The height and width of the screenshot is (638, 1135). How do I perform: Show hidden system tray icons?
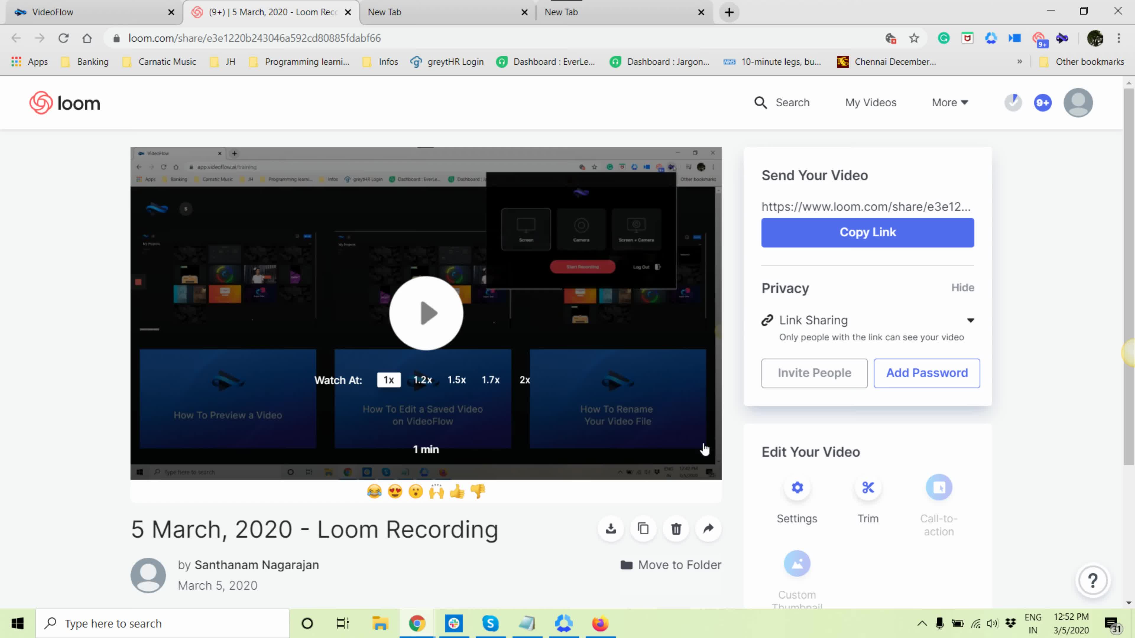coord(922,624)
